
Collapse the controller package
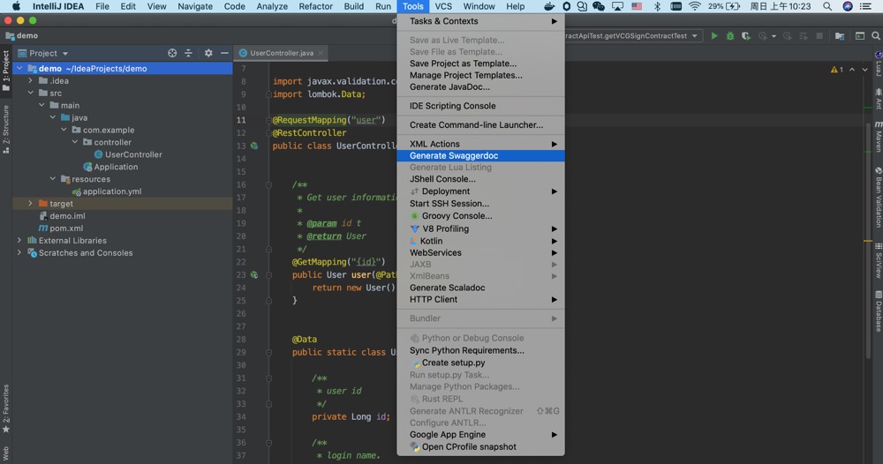75,142
